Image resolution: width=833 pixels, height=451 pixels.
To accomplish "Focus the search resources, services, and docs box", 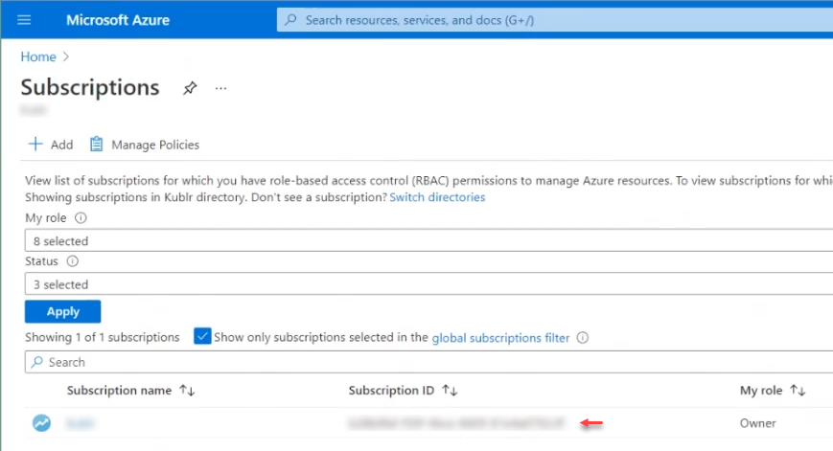I will (555, 20).
